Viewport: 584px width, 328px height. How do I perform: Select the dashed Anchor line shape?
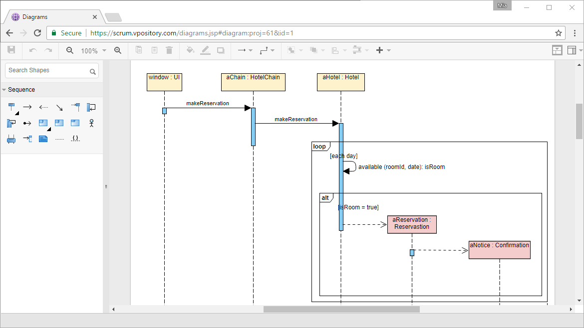click(59, 139)
